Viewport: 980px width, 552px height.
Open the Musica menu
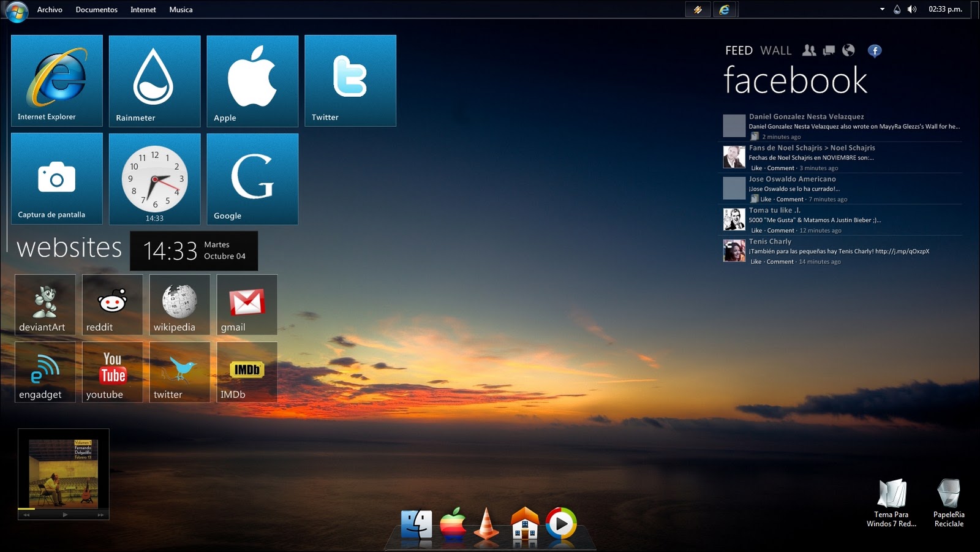pyautogui.click(x=181, y=9)
